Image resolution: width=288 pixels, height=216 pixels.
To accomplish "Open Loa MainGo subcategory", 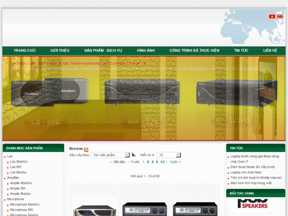I will [19, 162].
